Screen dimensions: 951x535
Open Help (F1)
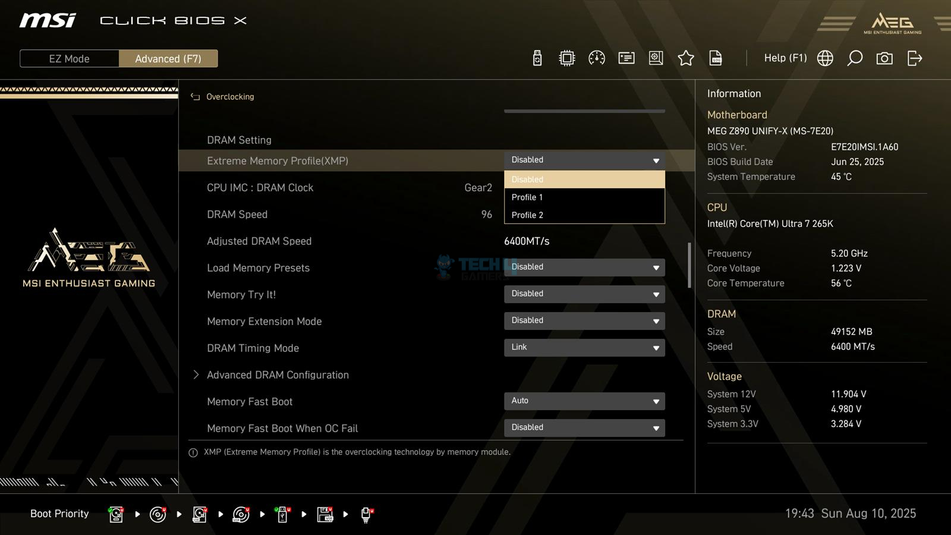click(785, 58)
